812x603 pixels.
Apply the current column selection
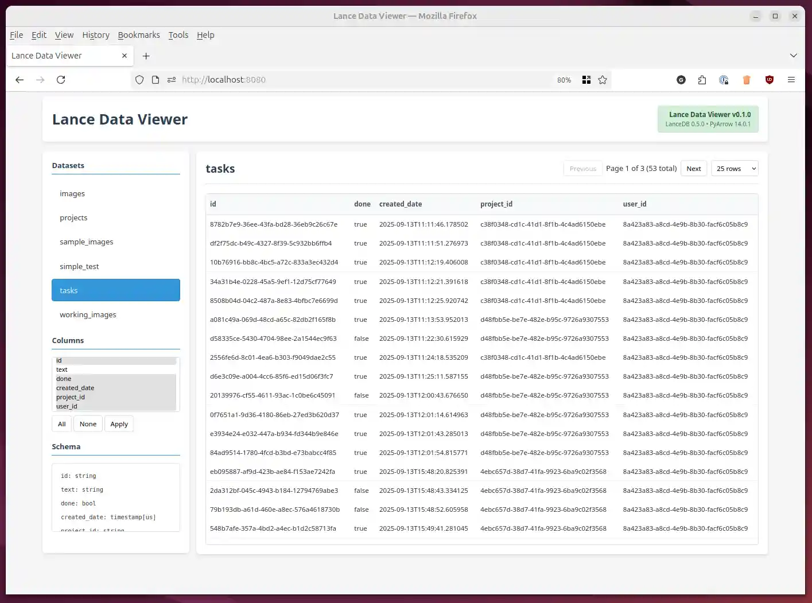coord(119,423)
